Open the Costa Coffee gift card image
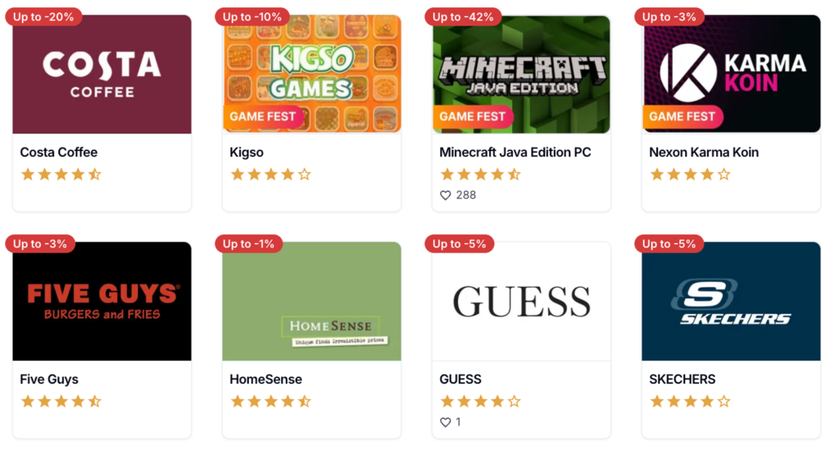 click(102, 75)
